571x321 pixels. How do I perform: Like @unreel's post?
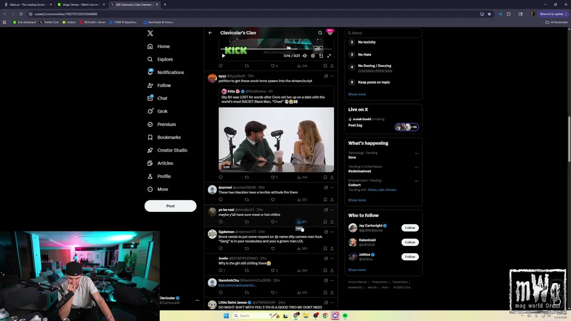(x=273, y=199)
